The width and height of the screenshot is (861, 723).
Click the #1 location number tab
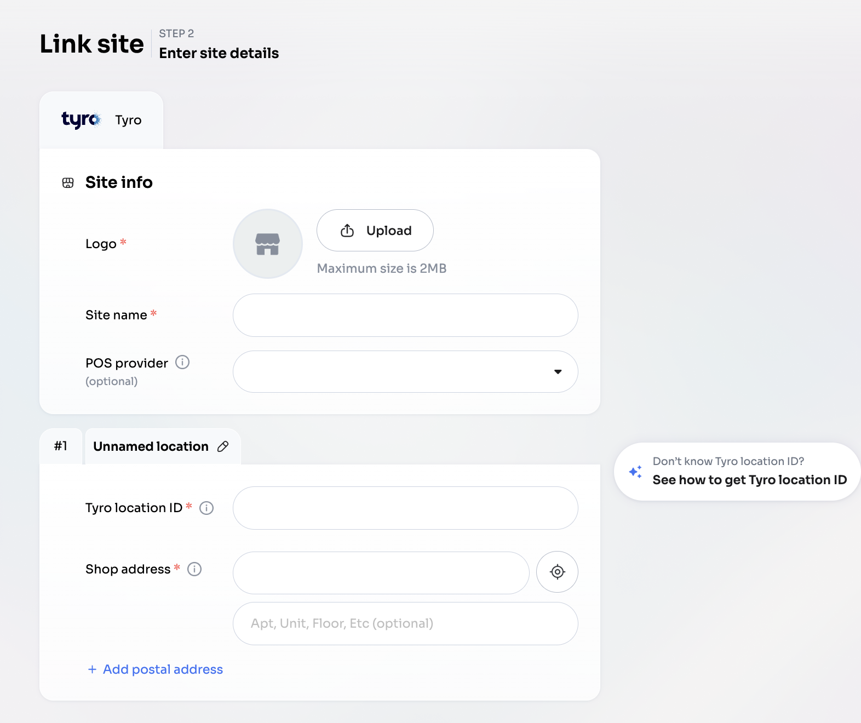(61, 446)
